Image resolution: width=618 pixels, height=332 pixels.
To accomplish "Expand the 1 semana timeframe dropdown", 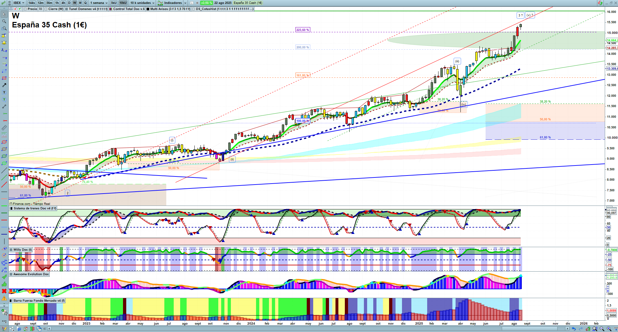I will click(x=99, y=3).
